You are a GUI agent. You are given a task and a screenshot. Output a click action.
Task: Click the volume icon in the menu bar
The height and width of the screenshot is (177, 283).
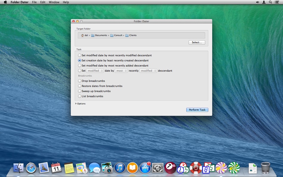point(258,2)
